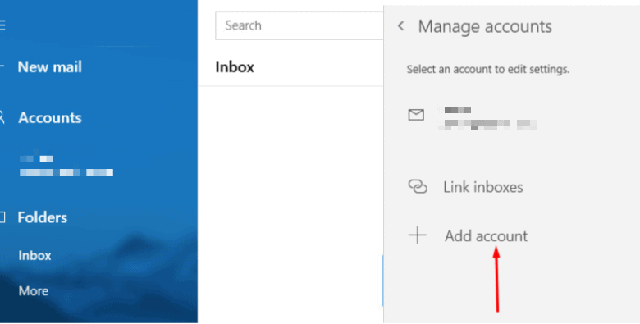Screen dimensions: 640x324
Task: Toggle the hamburger menu in the sidebar
Action: tap(2, 25)
